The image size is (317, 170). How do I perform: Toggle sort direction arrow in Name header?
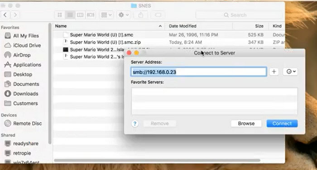pos(160,26)
